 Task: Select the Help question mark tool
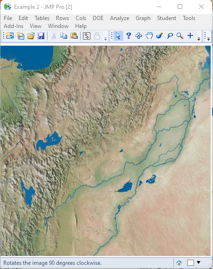pos(129,36)
